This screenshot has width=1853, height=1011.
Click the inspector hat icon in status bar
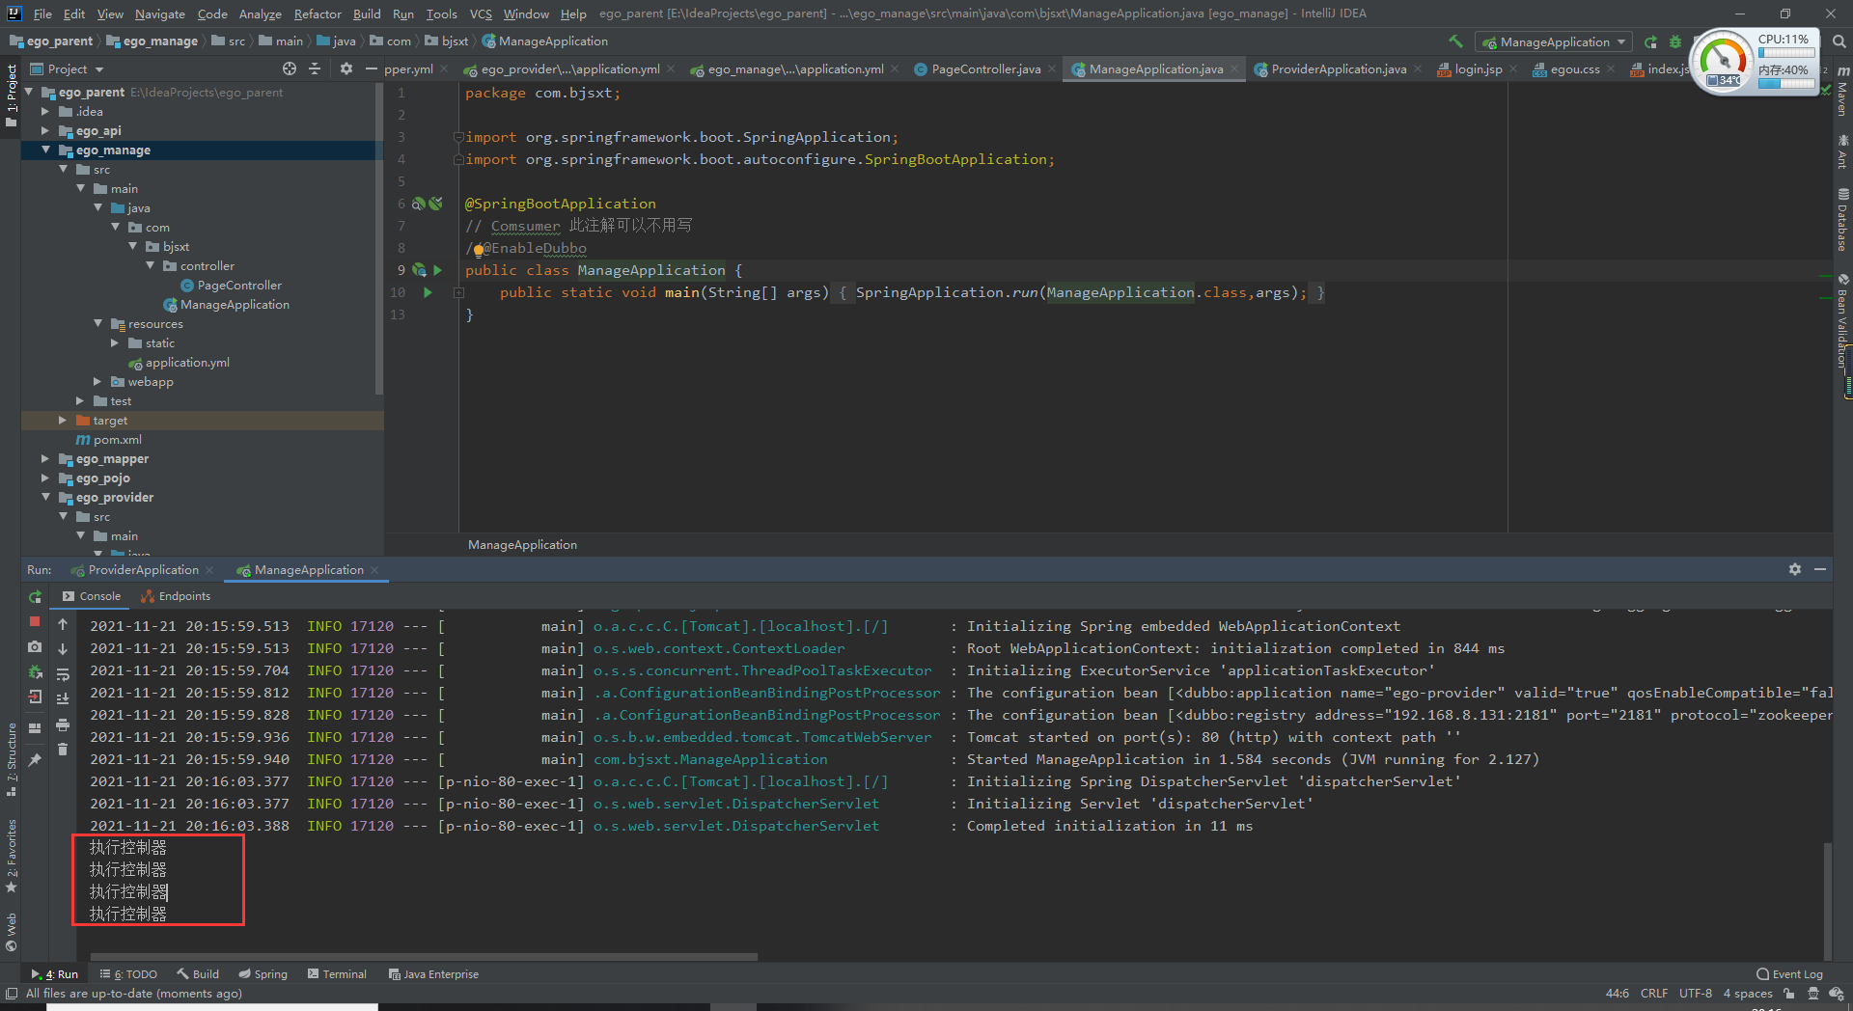1813,994
